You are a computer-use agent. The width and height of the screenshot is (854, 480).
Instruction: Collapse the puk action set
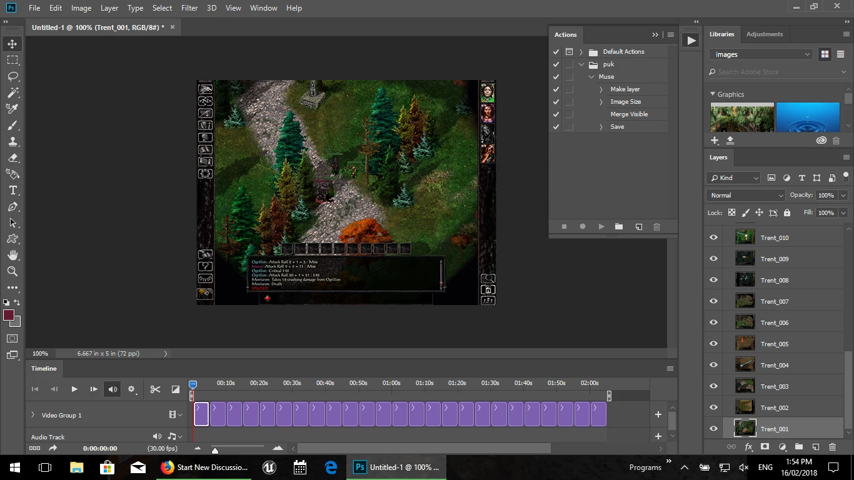(581, 64)
